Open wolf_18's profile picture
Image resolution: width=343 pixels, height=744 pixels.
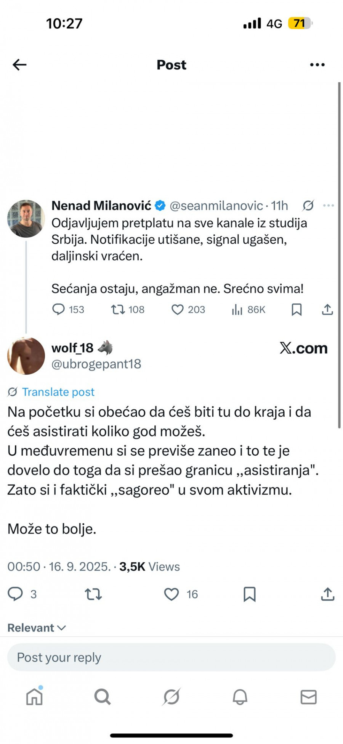[x=26, y=356]
